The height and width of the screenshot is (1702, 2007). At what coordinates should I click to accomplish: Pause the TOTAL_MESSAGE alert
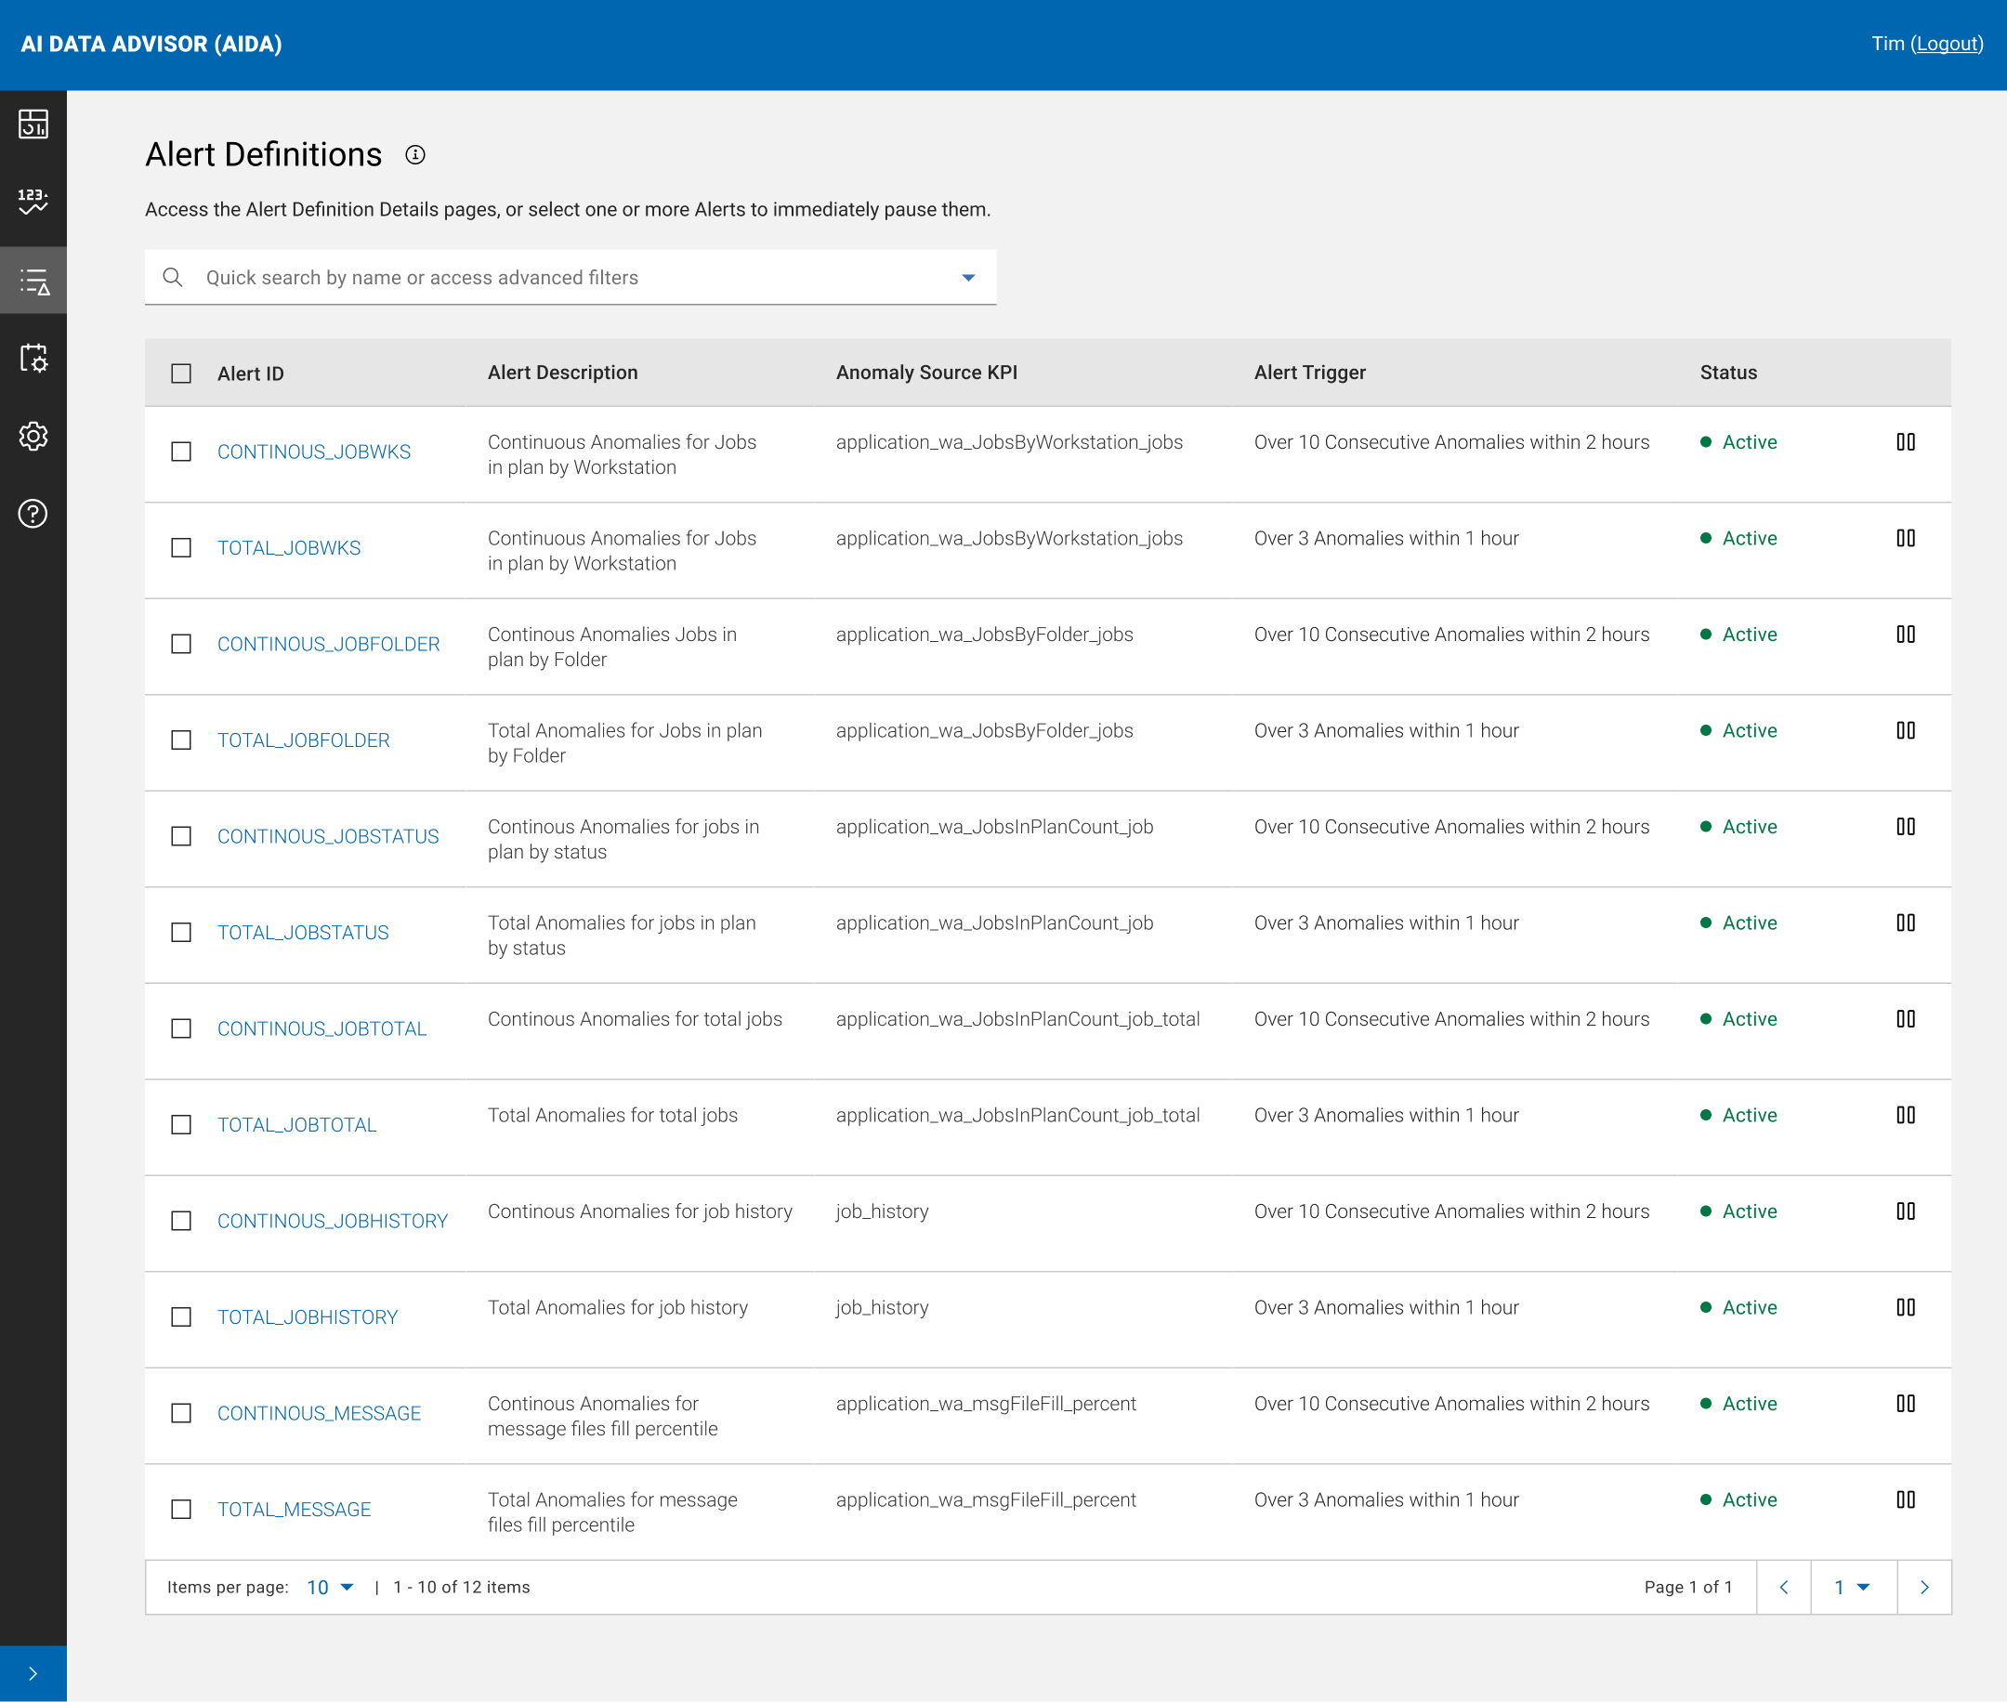pyautogui.click(x=1905, y=1499)
